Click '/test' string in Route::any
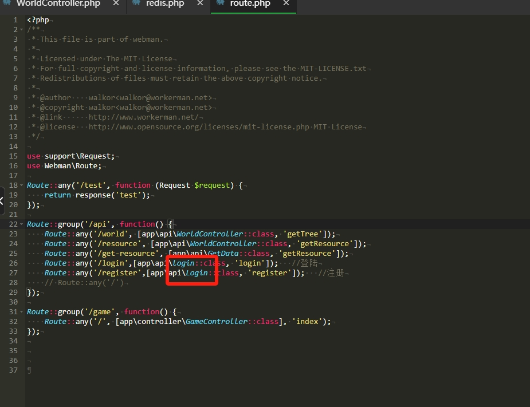This screenshot has height=407, width=530. [x=91, y=185]
